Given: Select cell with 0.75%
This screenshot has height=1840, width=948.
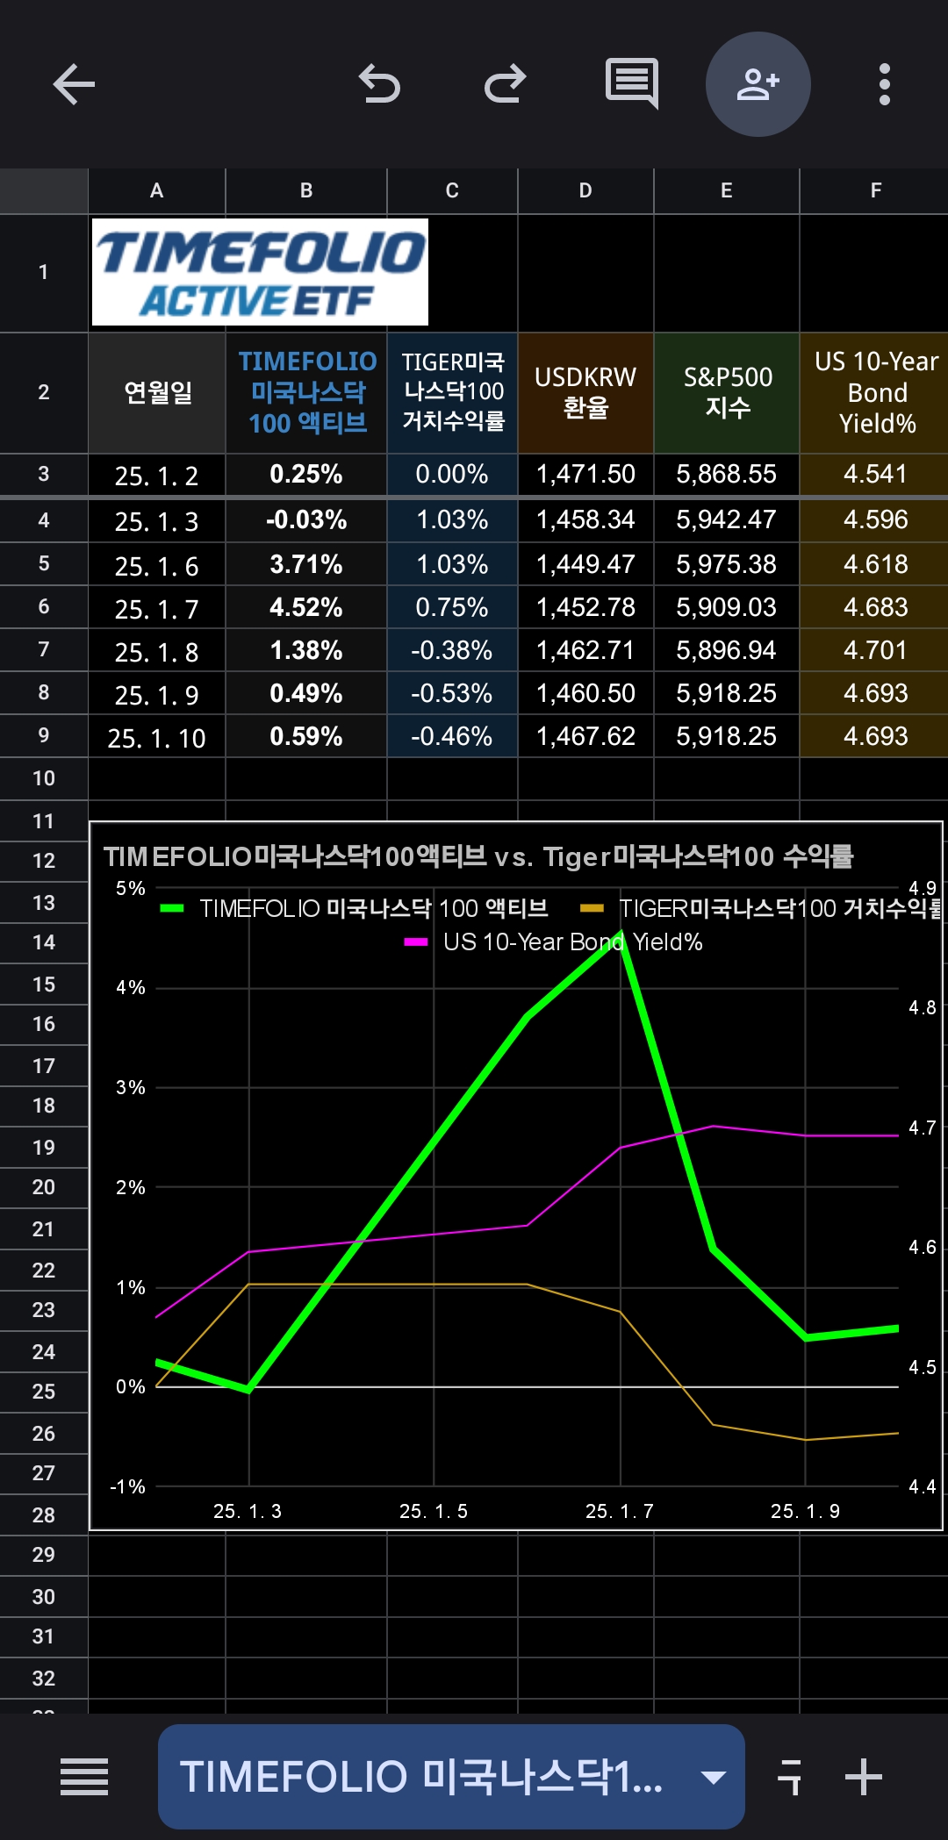Looking at the screenshot, I should click(452, 607).
